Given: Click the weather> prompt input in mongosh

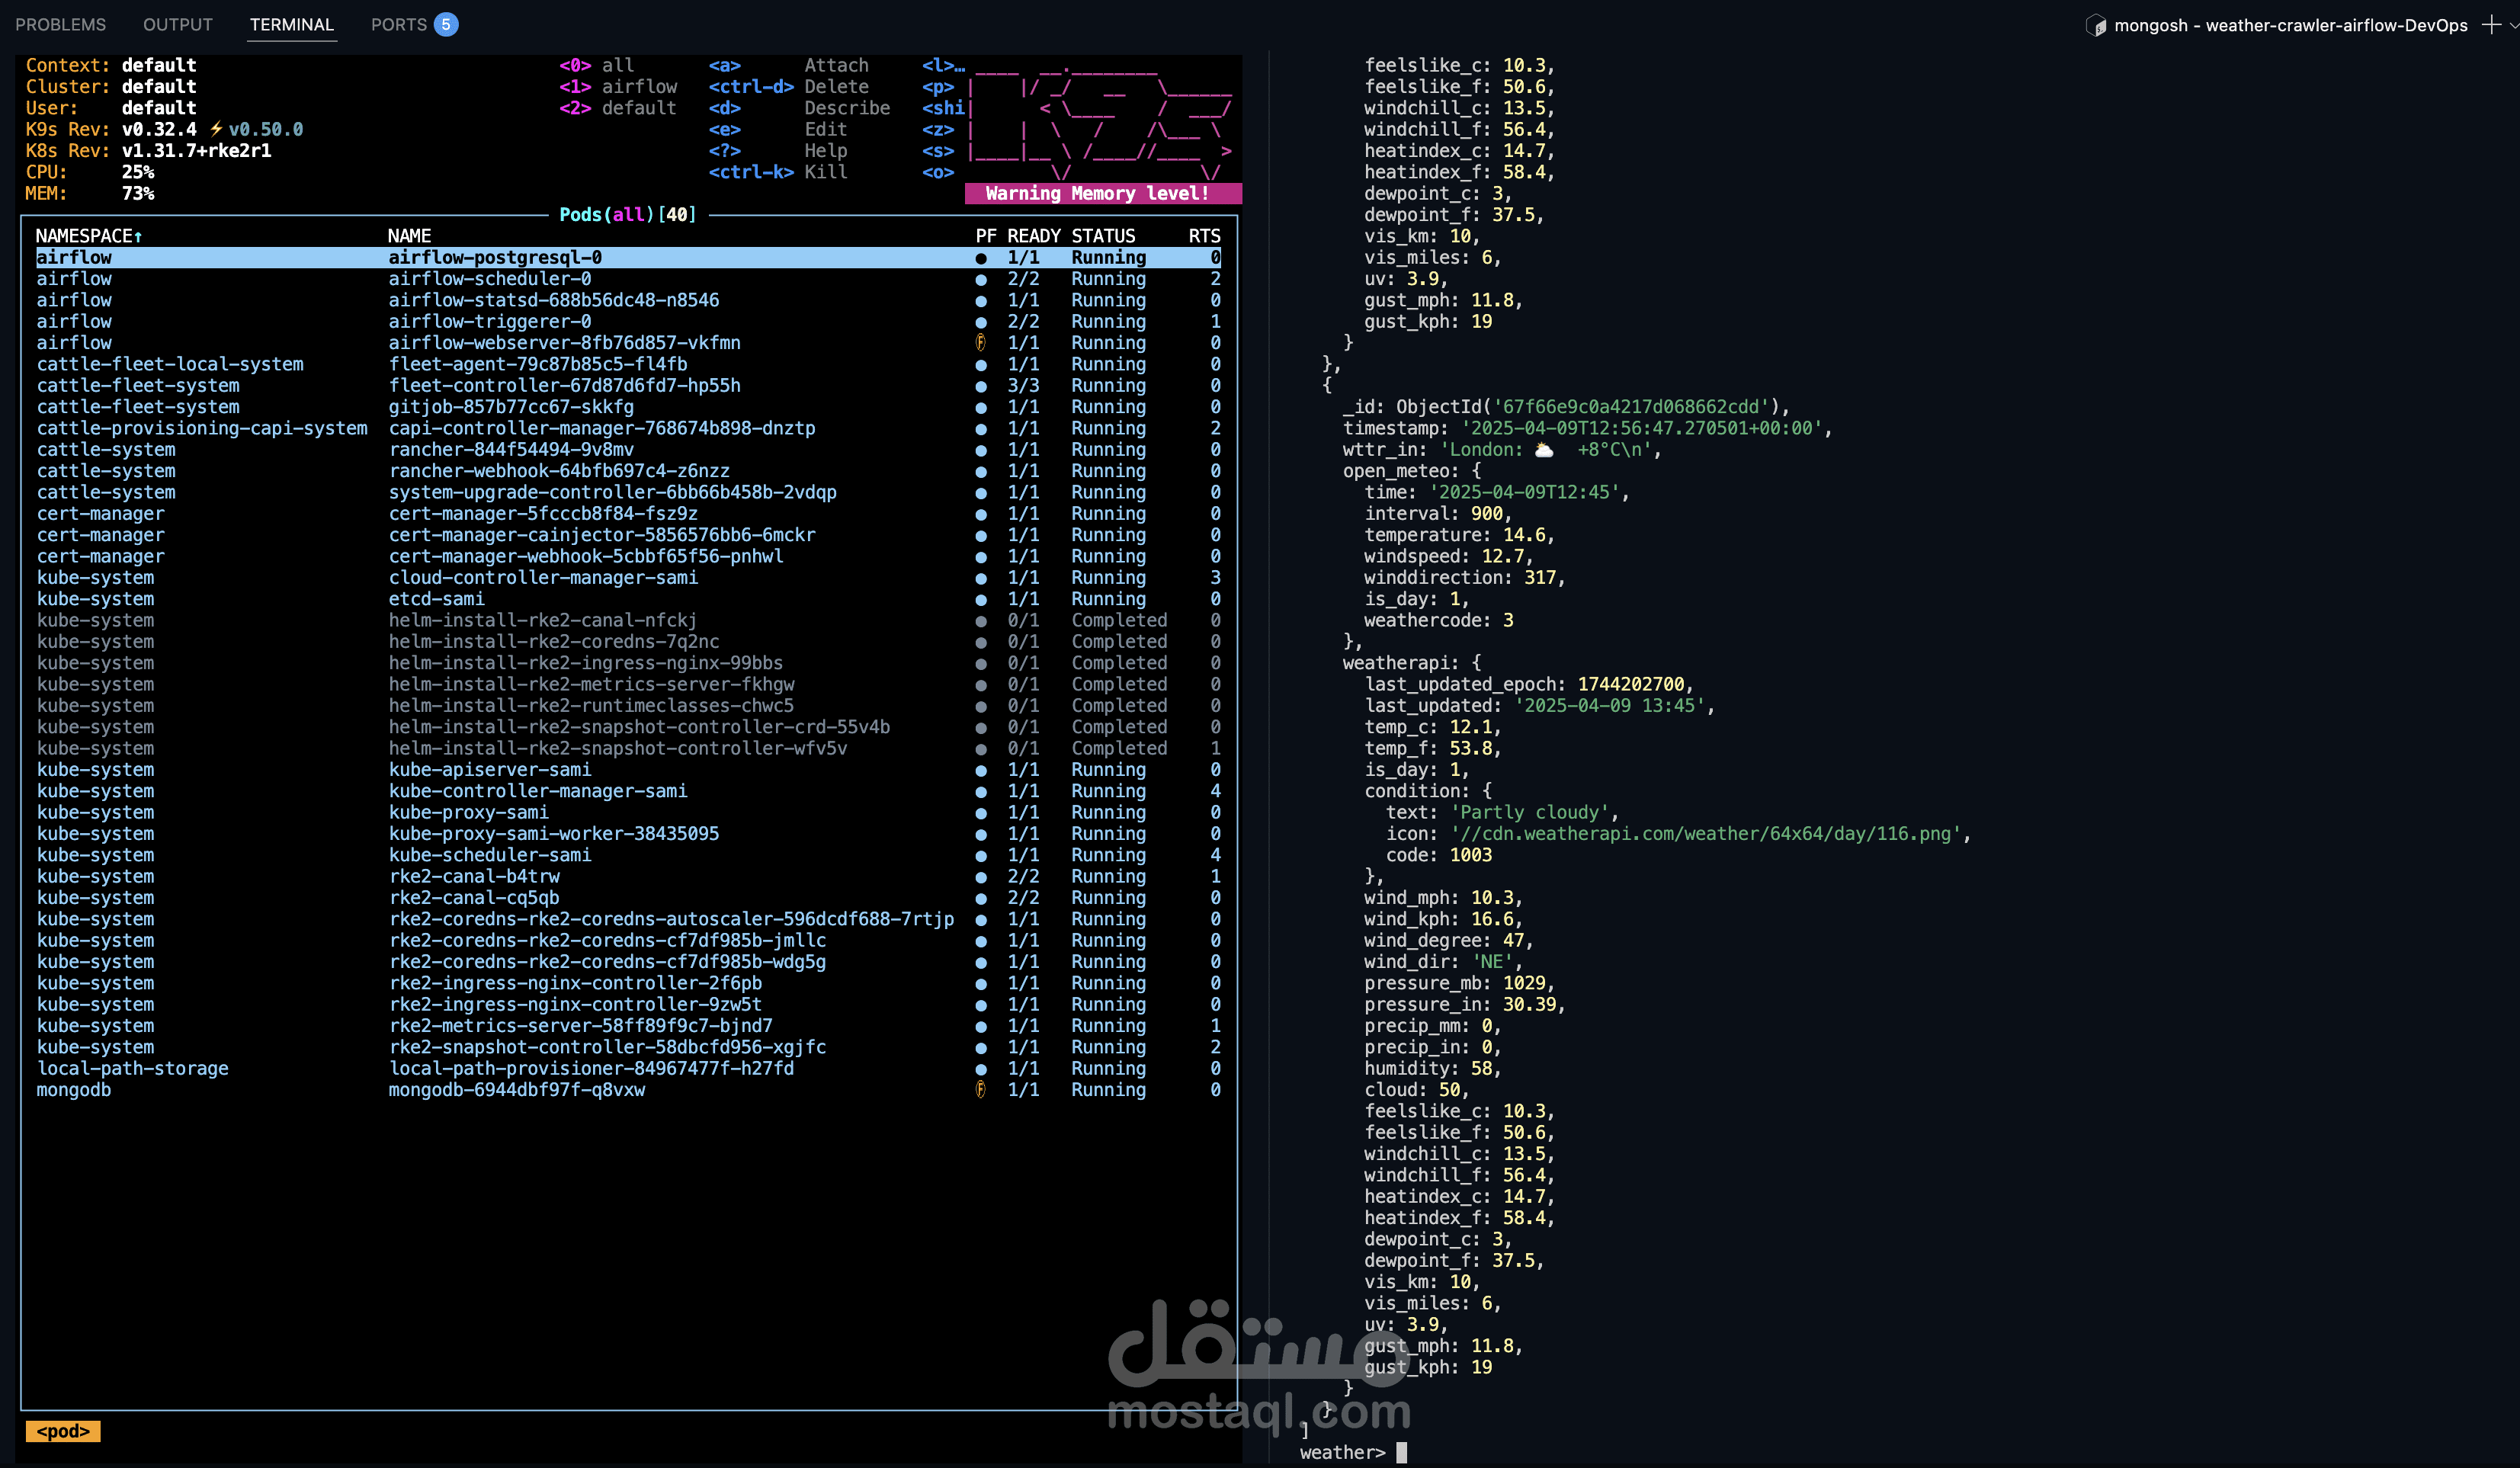Looking at the screenshot, I should point(1402,1453).
